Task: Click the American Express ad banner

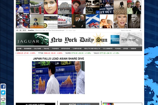Action: click(x=126, y=39)
